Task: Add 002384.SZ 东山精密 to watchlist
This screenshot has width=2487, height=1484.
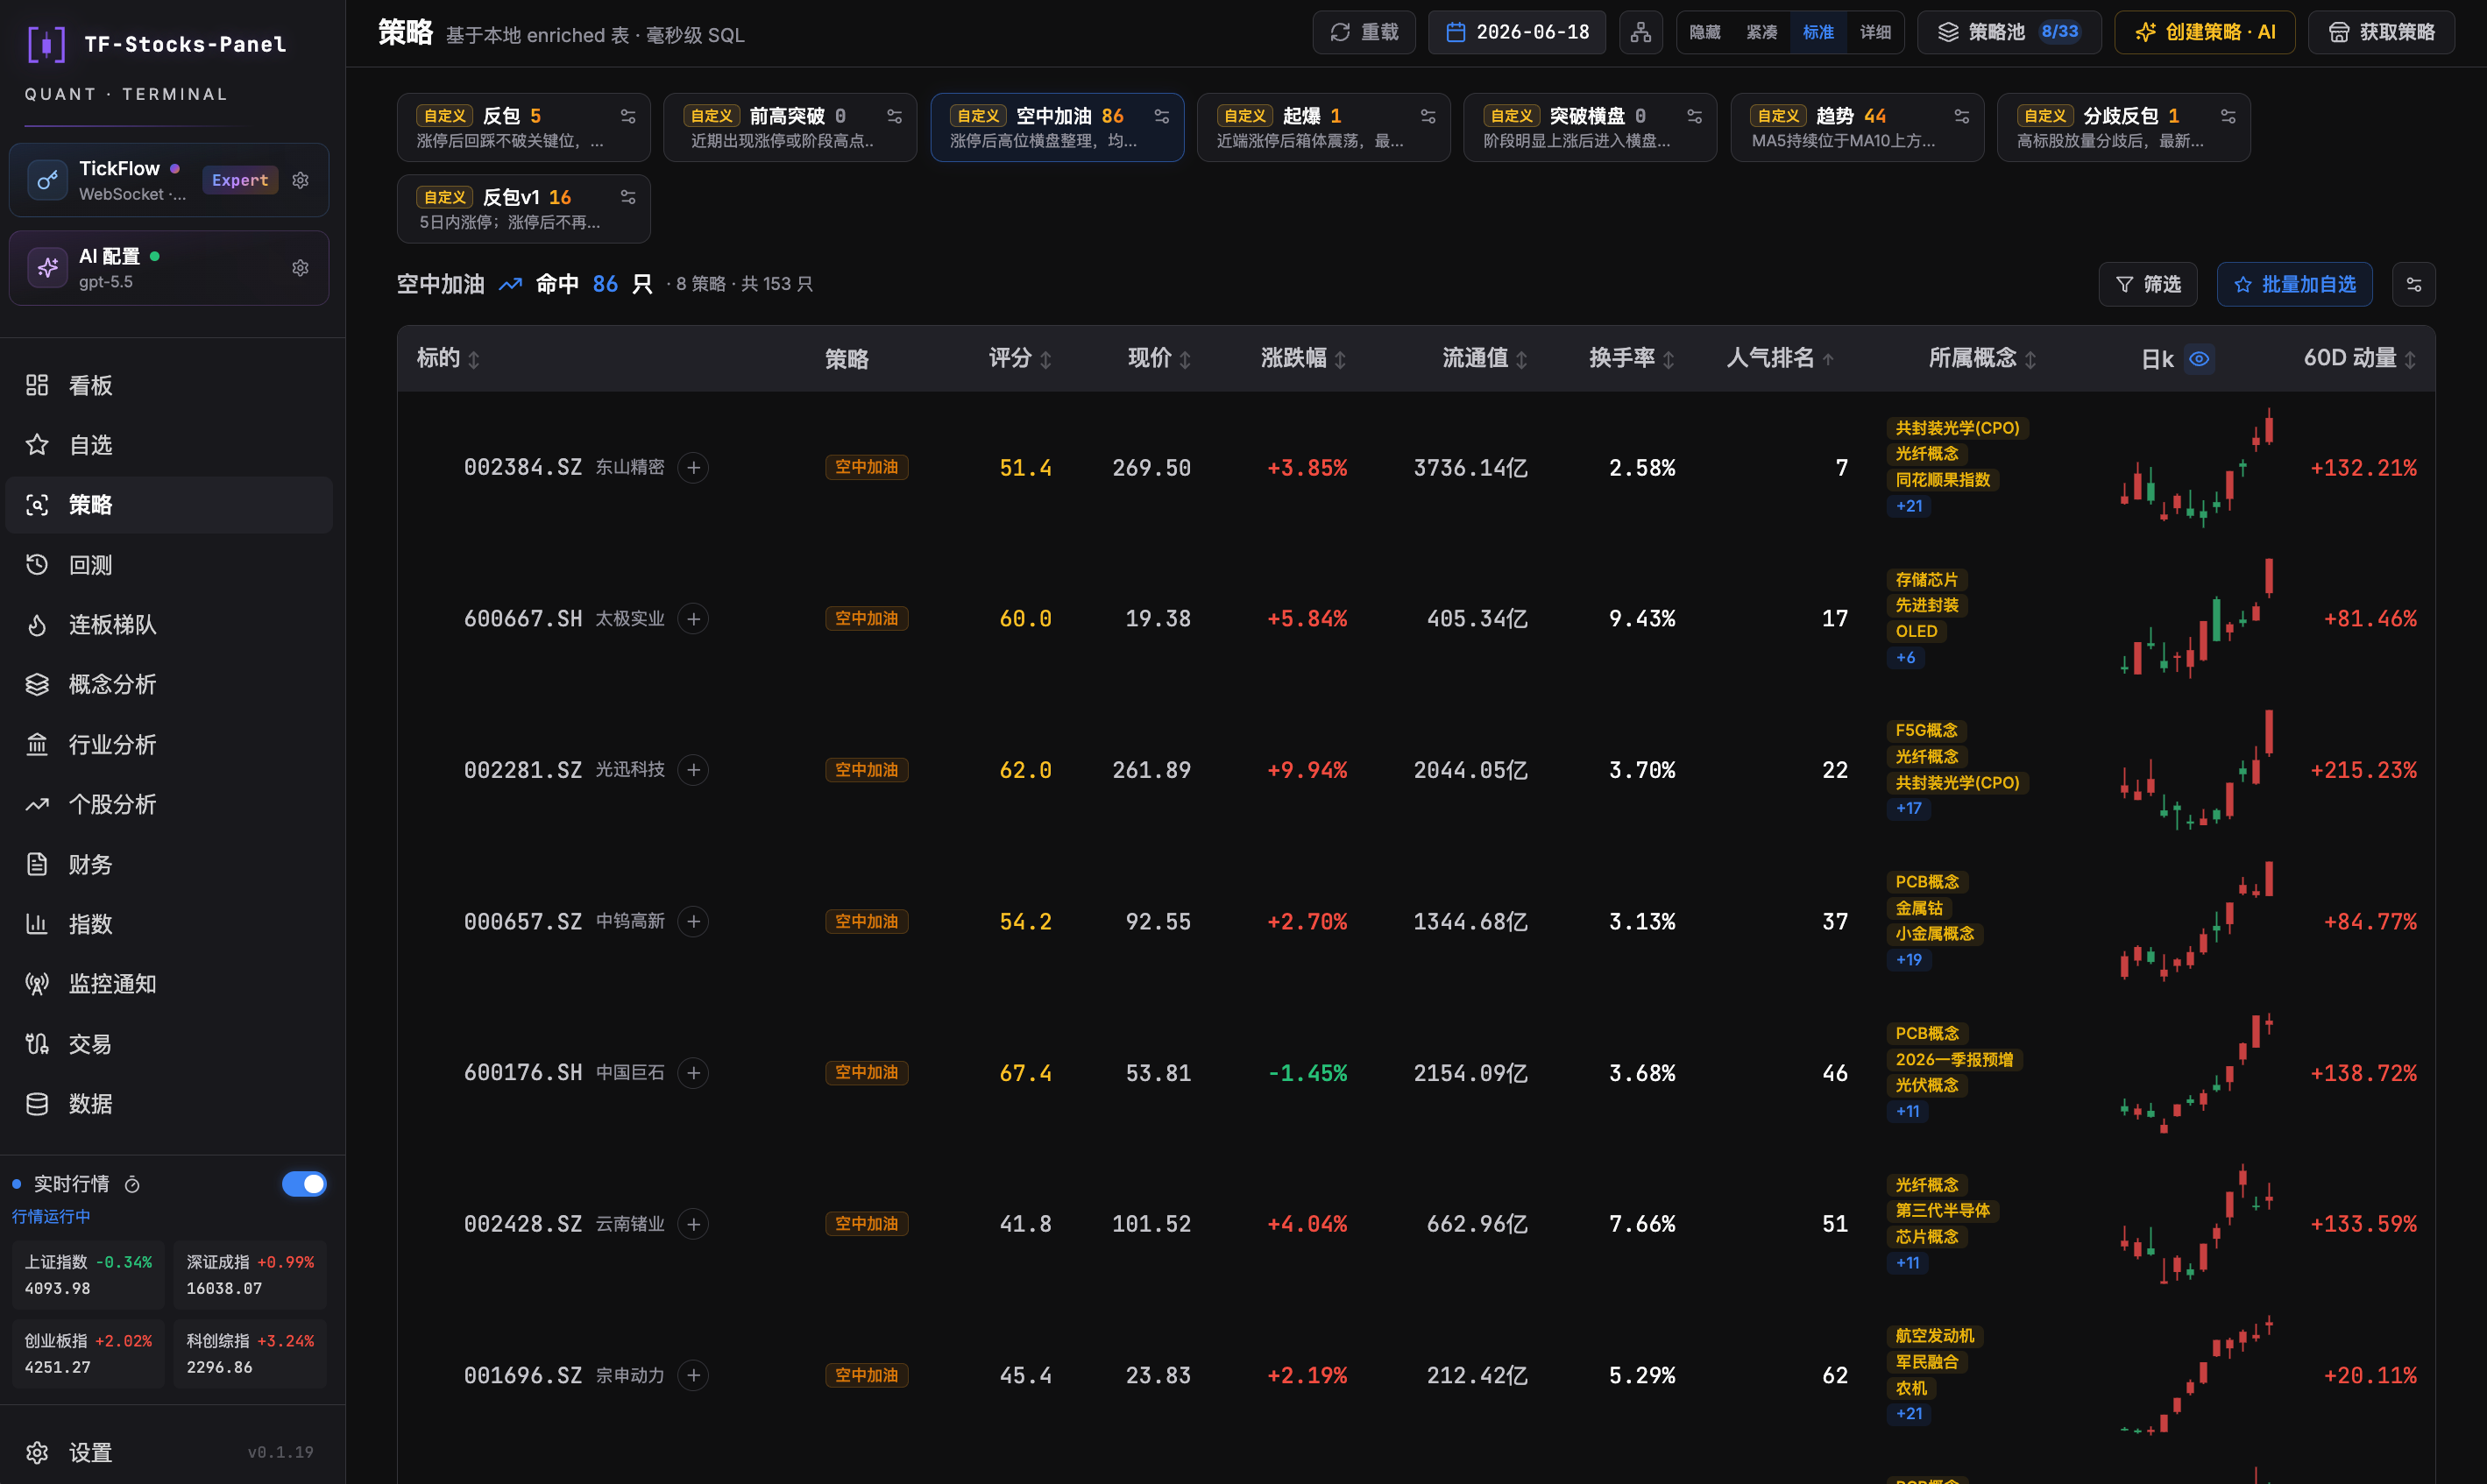Action: (693, 467)
